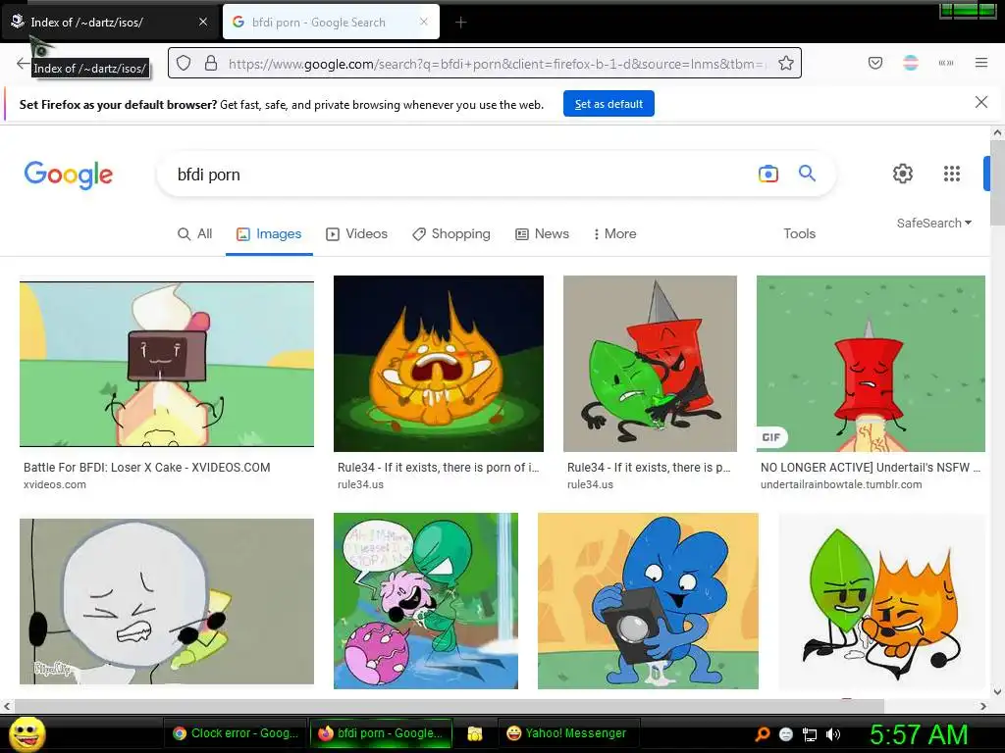Click the green indicator widget at the top right

[x=968, y=10]
